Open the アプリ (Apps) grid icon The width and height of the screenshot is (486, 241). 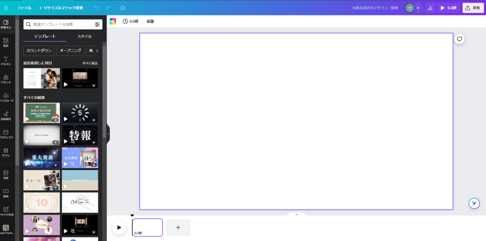click(x=6, y=152)
